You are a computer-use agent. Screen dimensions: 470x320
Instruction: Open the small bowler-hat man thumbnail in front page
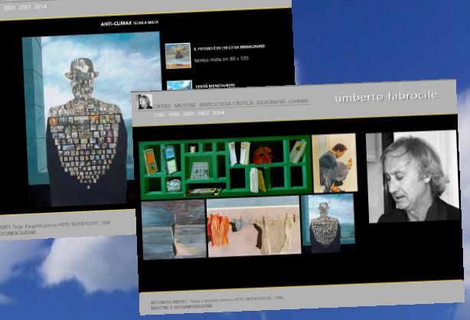328,224
